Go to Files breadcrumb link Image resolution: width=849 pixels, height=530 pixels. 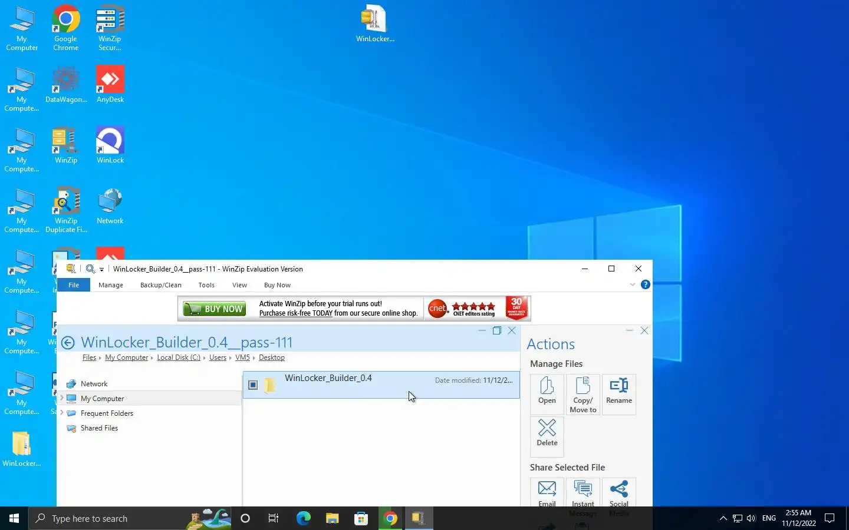pyautogui.click(x=89, y=357)
